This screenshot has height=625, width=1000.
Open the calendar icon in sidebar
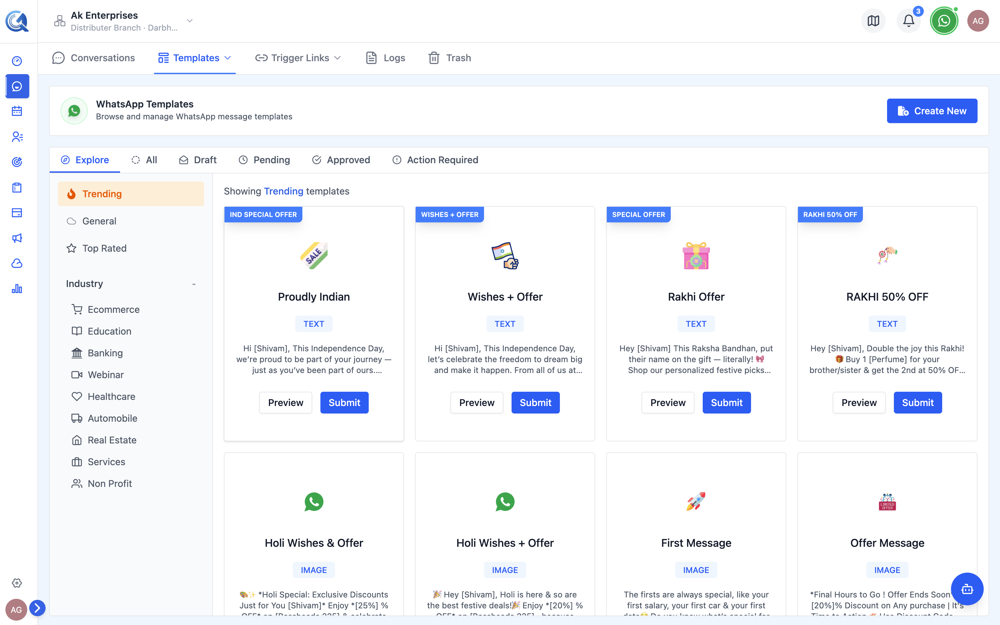pyautogui.click(x=17, y=111)
